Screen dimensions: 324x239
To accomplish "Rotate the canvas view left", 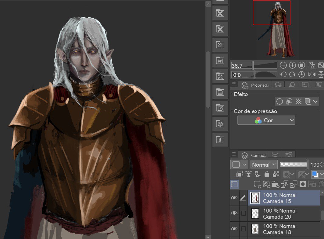I will pyautogui.click(x=283, y=74).
